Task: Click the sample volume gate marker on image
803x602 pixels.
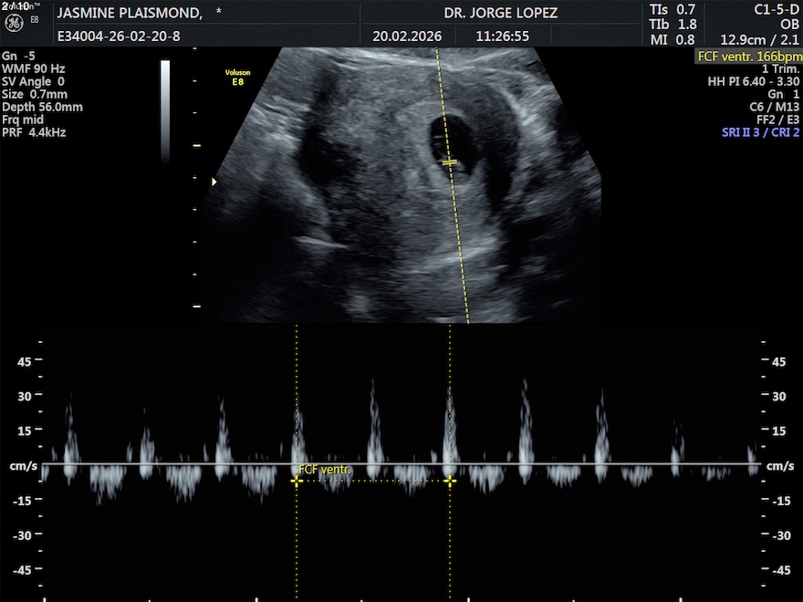Action: click(x=450, y=161)
